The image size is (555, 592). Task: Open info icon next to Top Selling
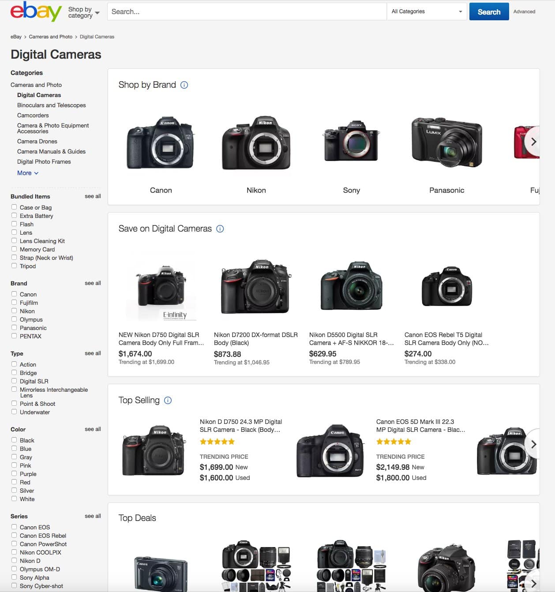coord(168,401)
